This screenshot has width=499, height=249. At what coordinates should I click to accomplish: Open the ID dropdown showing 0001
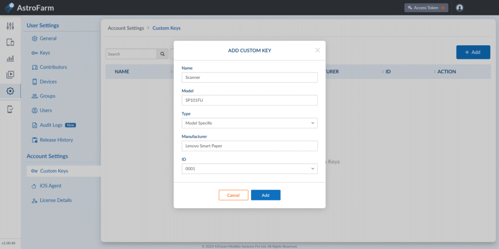point(249,169)
